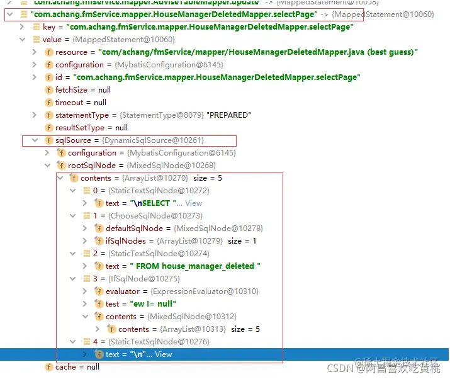The height and width of the screenshot is (379, 450).
Task: Expand the MybatisConfiguration@6145 field under value
Action: tap(35, 65)
